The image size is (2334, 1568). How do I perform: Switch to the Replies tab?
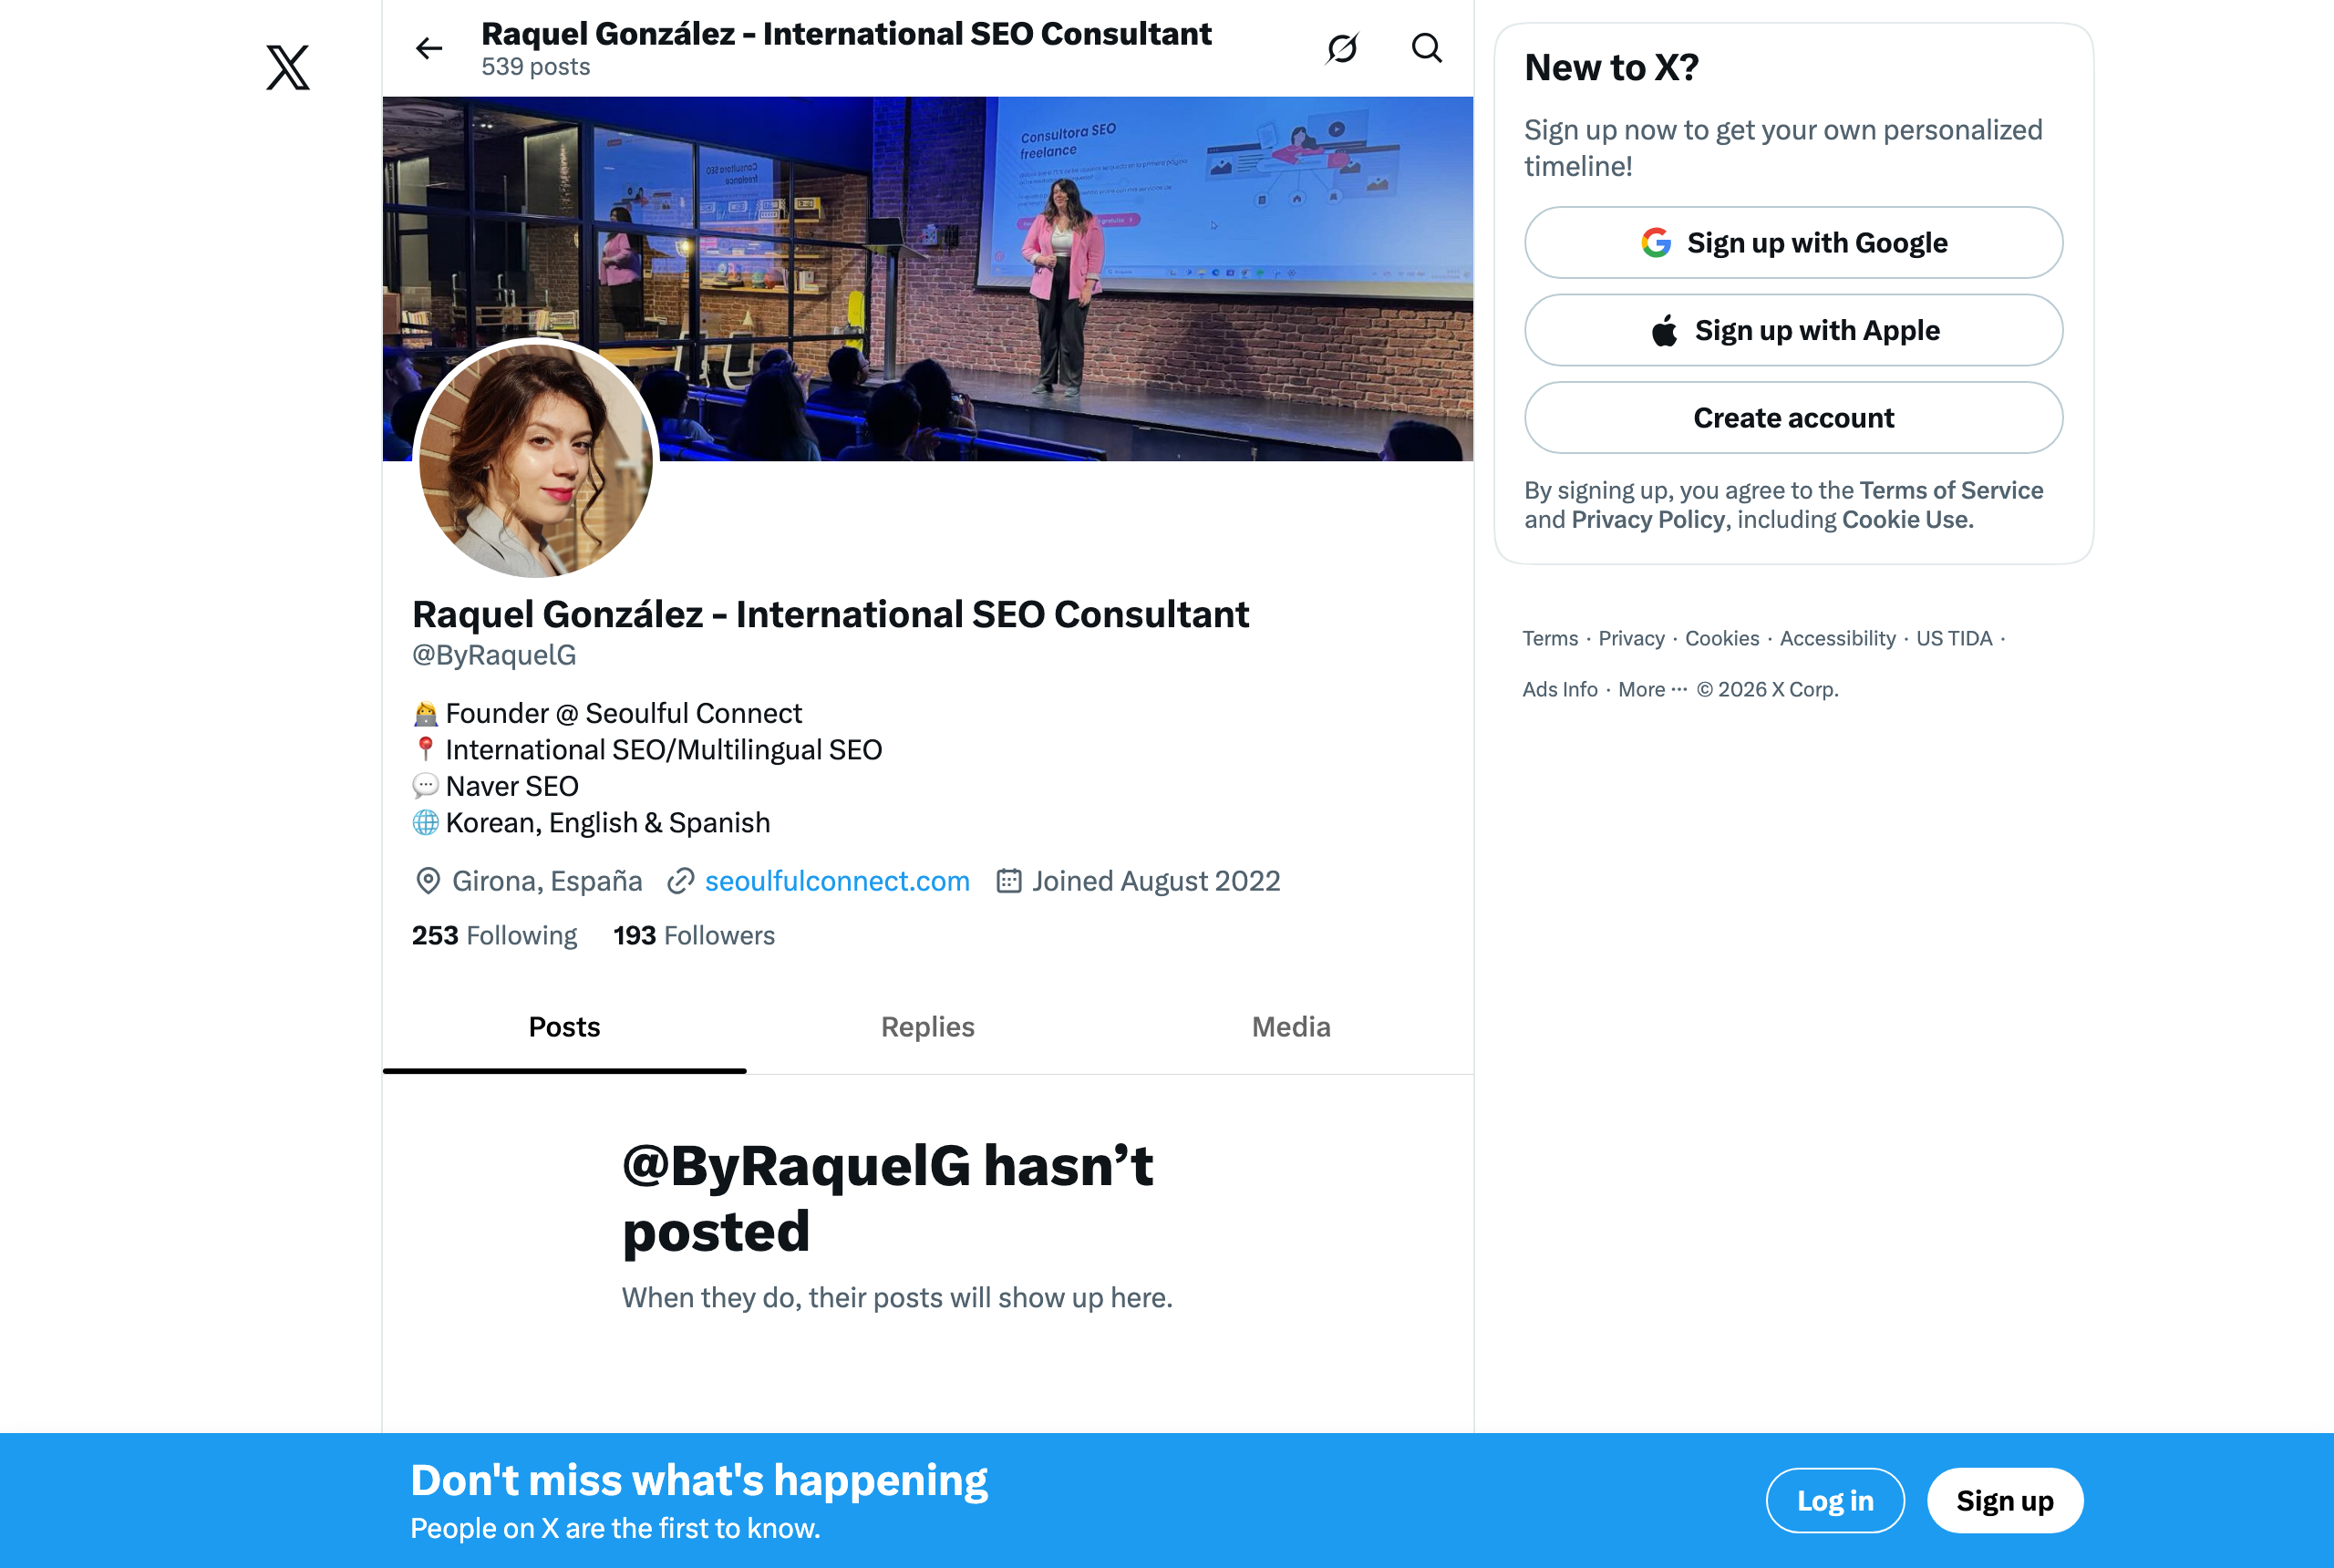(928, 1027)
